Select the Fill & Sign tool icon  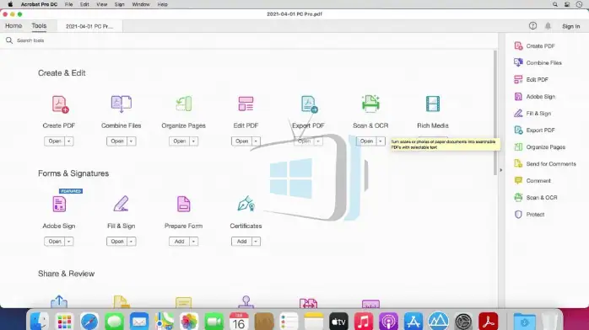[x=121, y=204]
